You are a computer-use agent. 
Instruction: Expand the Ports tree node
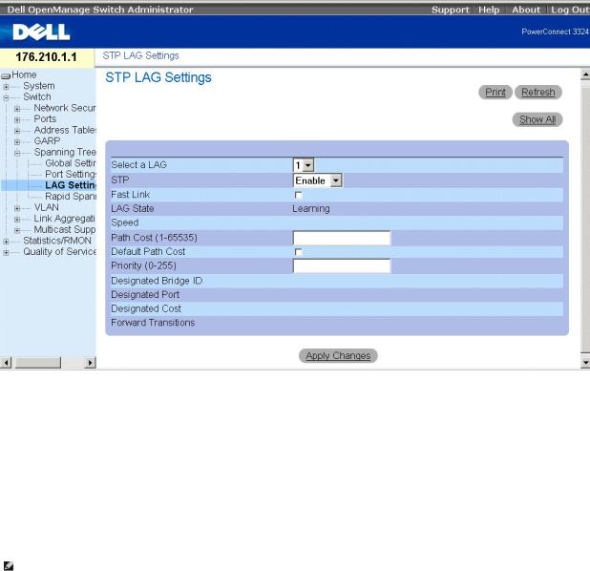[x=17, y=119]
